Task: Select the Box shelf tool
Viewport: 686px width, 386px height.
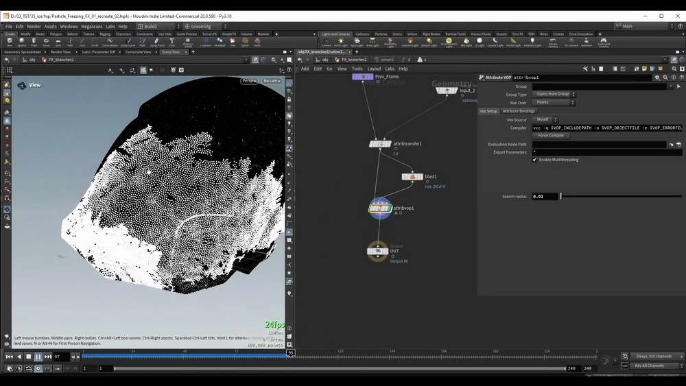Action: 10,42
